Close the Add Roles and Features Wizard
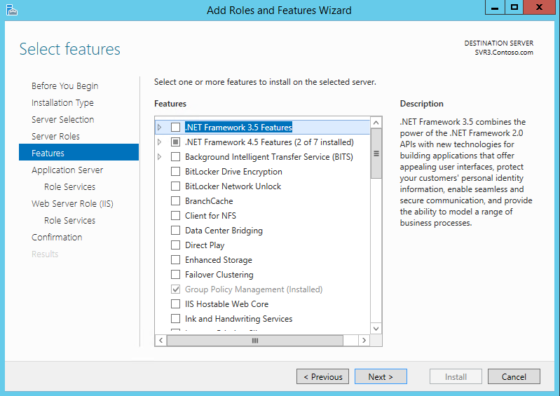 coord(539,7)
